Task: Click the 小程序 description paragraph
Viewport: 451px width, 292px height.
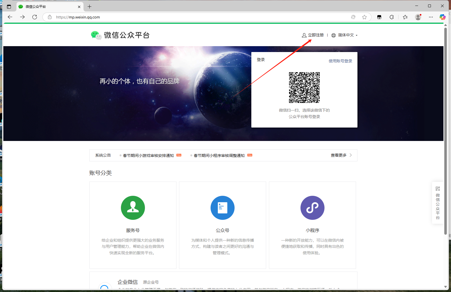Action: pyautogui.click(x=312, y=246)
